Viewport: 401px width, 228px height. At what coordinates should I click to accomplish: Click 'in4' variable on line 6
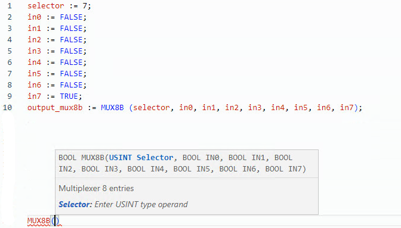[34, 63]
